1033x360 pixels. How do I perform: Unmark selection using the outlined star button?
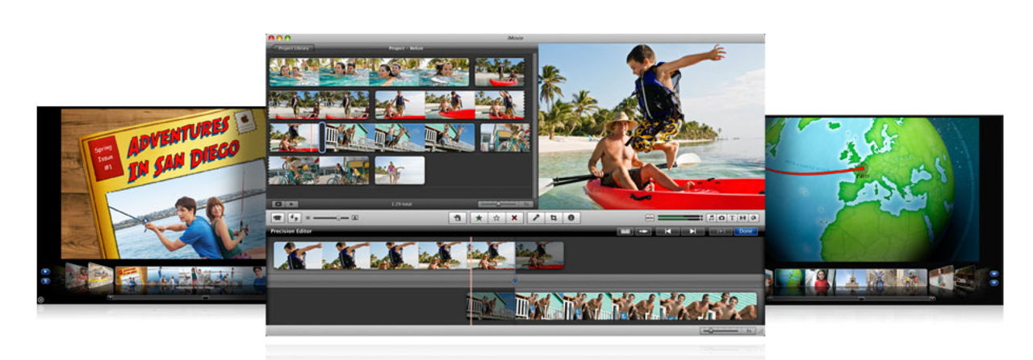(497, 217)
